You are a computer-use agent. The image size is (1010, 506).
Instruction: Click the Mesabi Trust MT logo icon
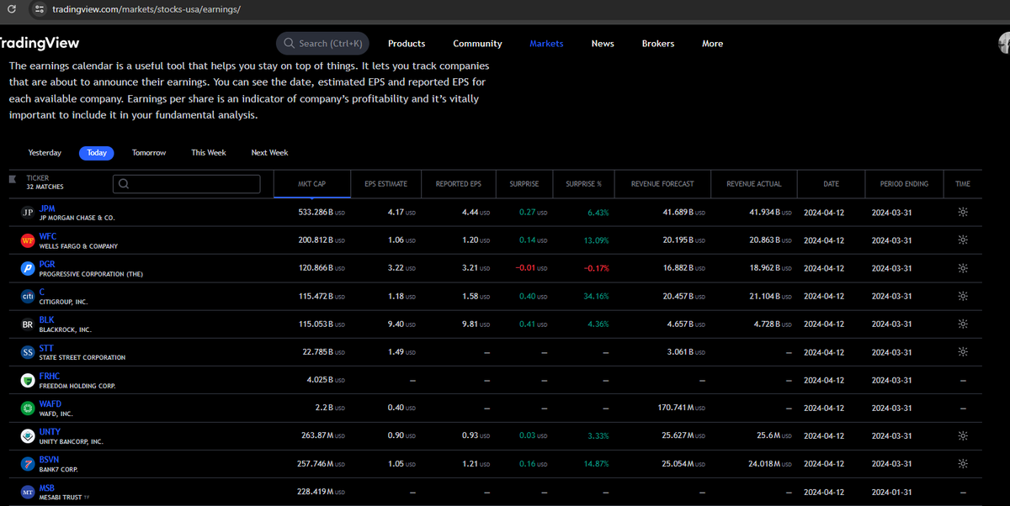[27, 491]
